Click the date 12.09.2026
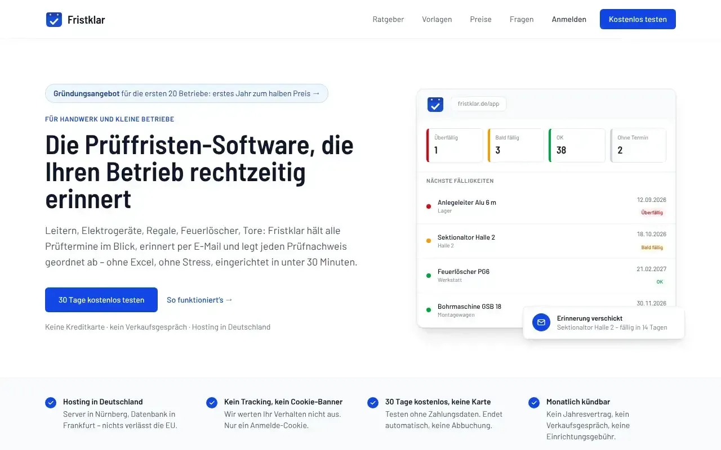Screen dimensions: 721x450 (x=651, y=200)
